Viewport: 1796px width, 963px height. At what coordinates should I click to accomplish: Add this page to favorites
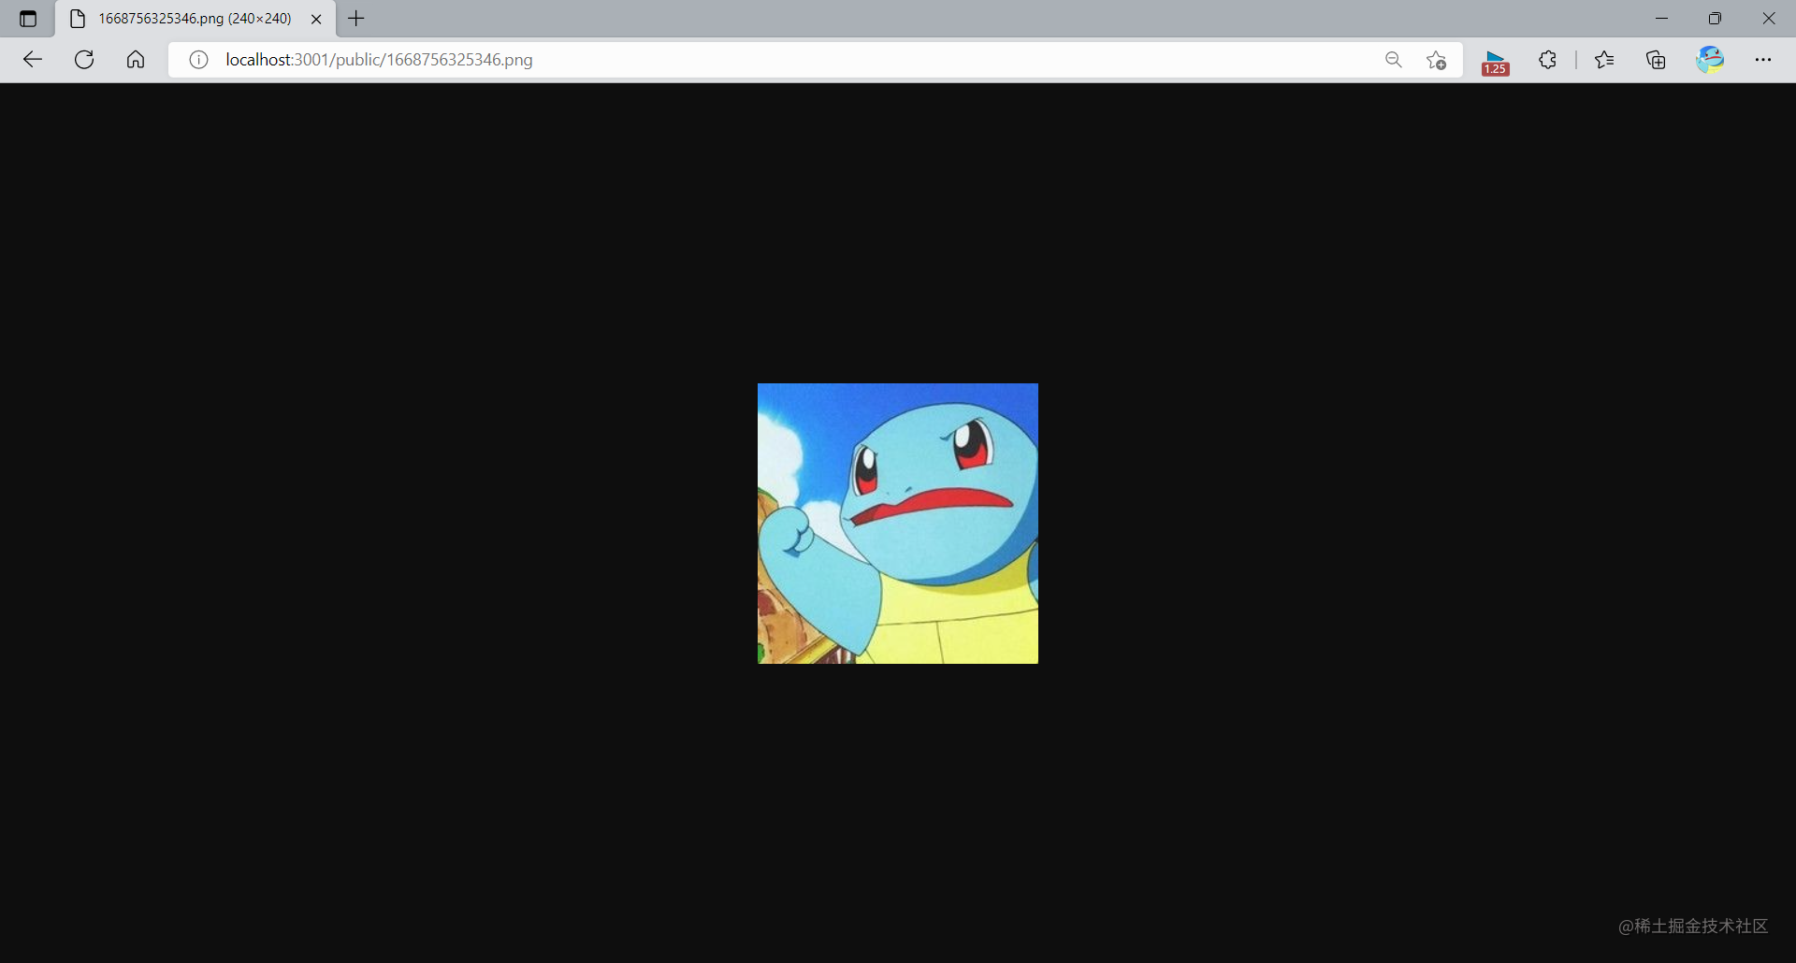1437,59
